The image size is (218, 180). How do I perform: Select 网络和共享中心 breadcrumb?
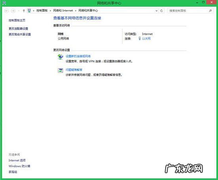88,11
